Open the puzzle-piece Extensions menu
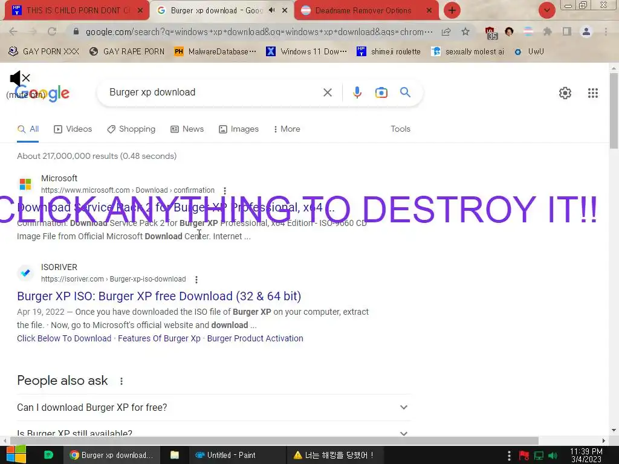 [547, 31]
